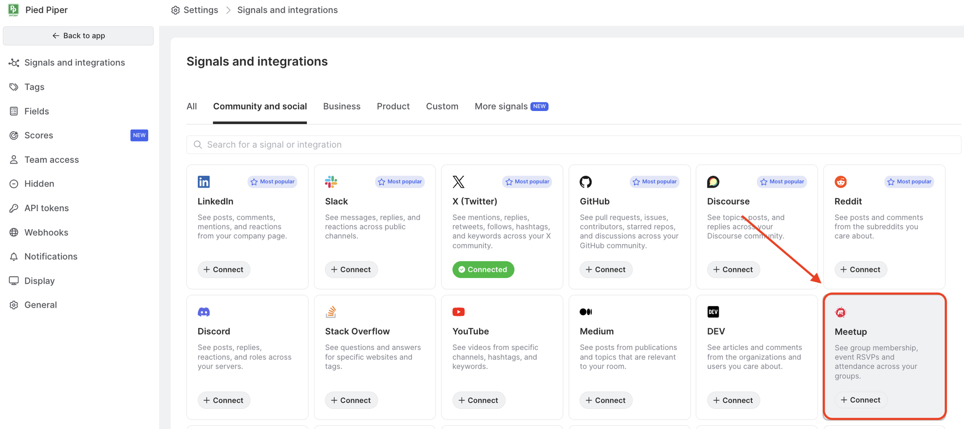Click the Reddit logo icon
Image resolution: width=964 pixels, height=429 pixels.
841,182
